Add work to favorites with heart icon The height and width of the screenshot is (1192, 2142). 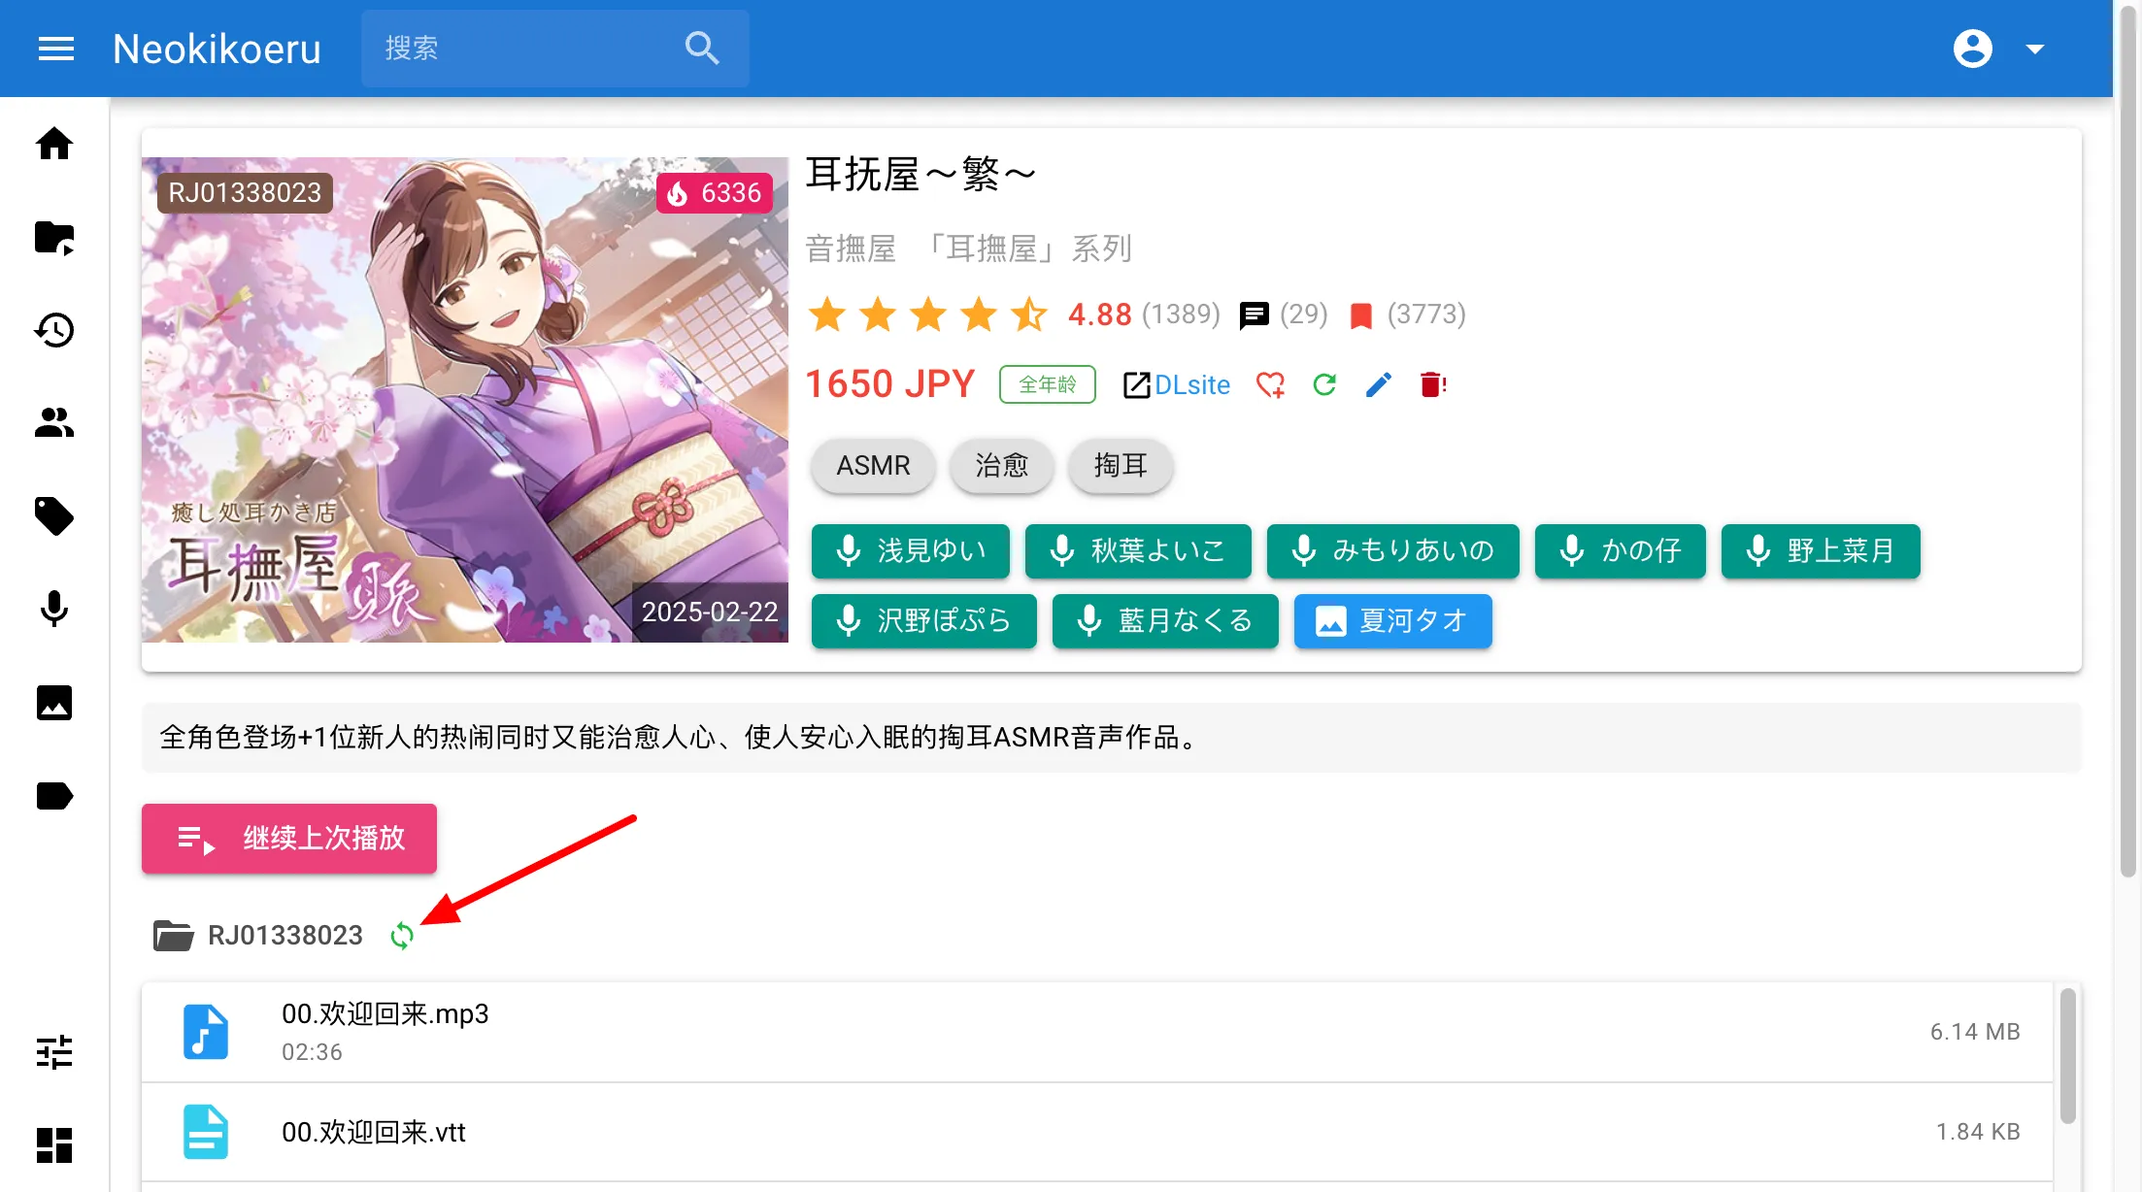pos(1270,385)
